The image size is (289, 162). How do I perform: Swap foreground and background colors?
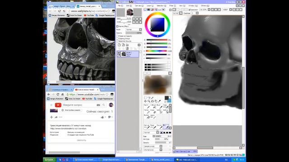click(170, 97)
